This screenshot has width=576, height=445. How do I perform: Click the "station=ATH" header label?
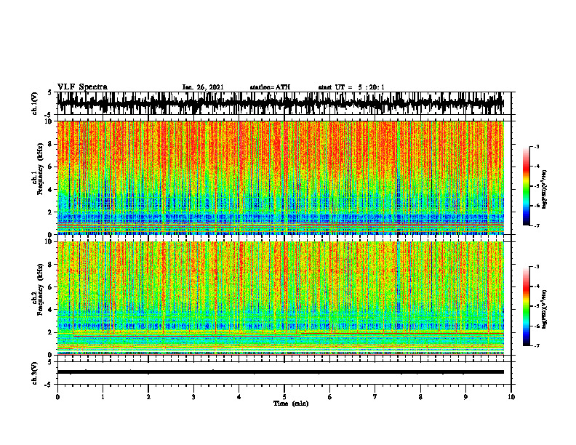click(x=270, y=87)
